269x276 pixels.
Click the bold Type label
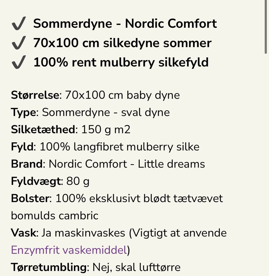tap(24, 112)
